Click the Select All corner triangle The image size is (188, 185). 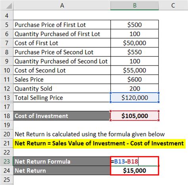coord(9,6)
